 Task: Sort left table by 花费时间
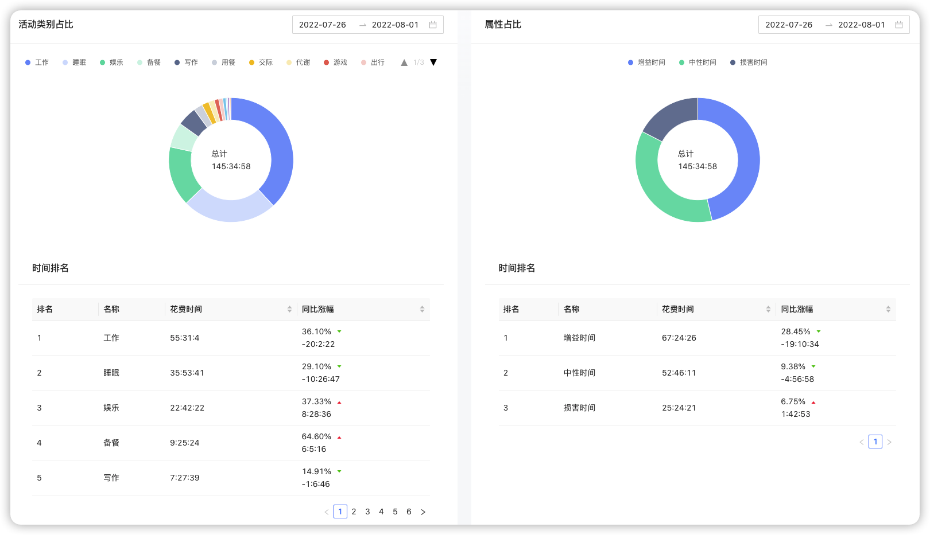coord(289,309)
